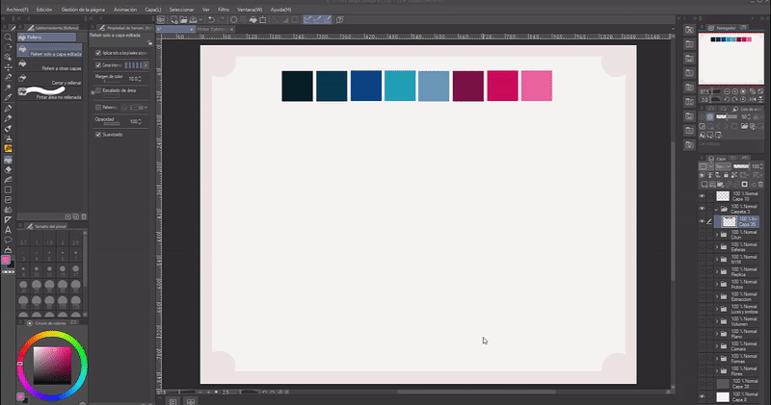Open the Filtro menu
Viewport: 771px width, 405px height.
click(x=223, y=8)
